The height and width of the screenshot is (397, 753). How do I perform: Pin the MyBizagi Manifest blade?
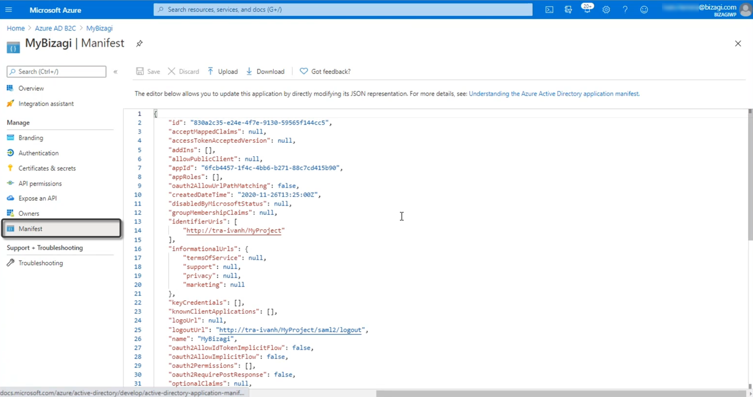point(139,43)
